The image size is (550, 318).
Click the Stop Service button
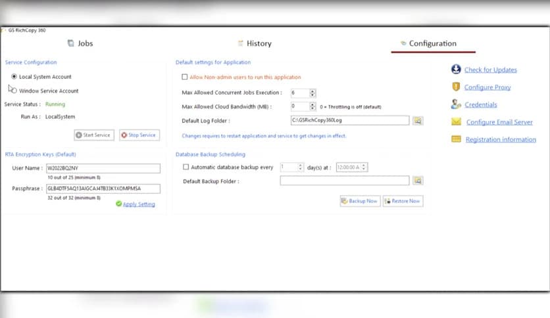139,135
